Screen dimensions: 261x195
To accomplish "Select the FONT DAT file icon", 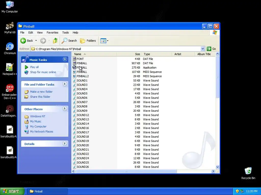I will coord(74,59).
